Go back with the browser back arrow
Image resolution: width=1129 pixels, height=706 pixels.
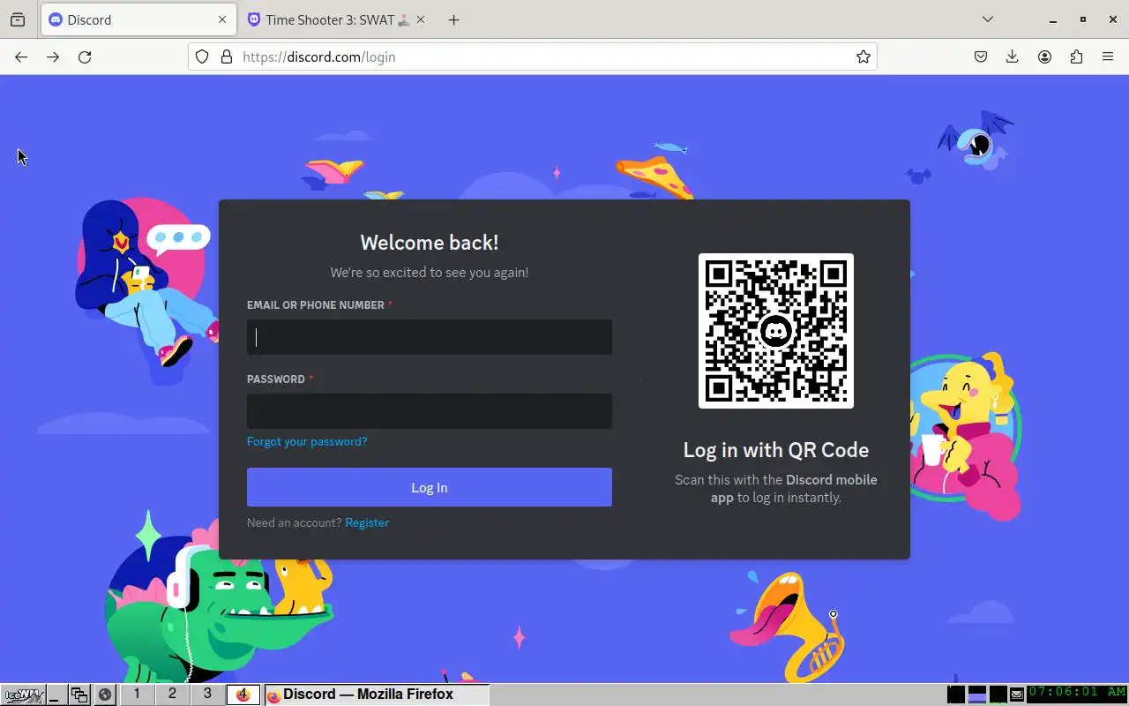21,56
